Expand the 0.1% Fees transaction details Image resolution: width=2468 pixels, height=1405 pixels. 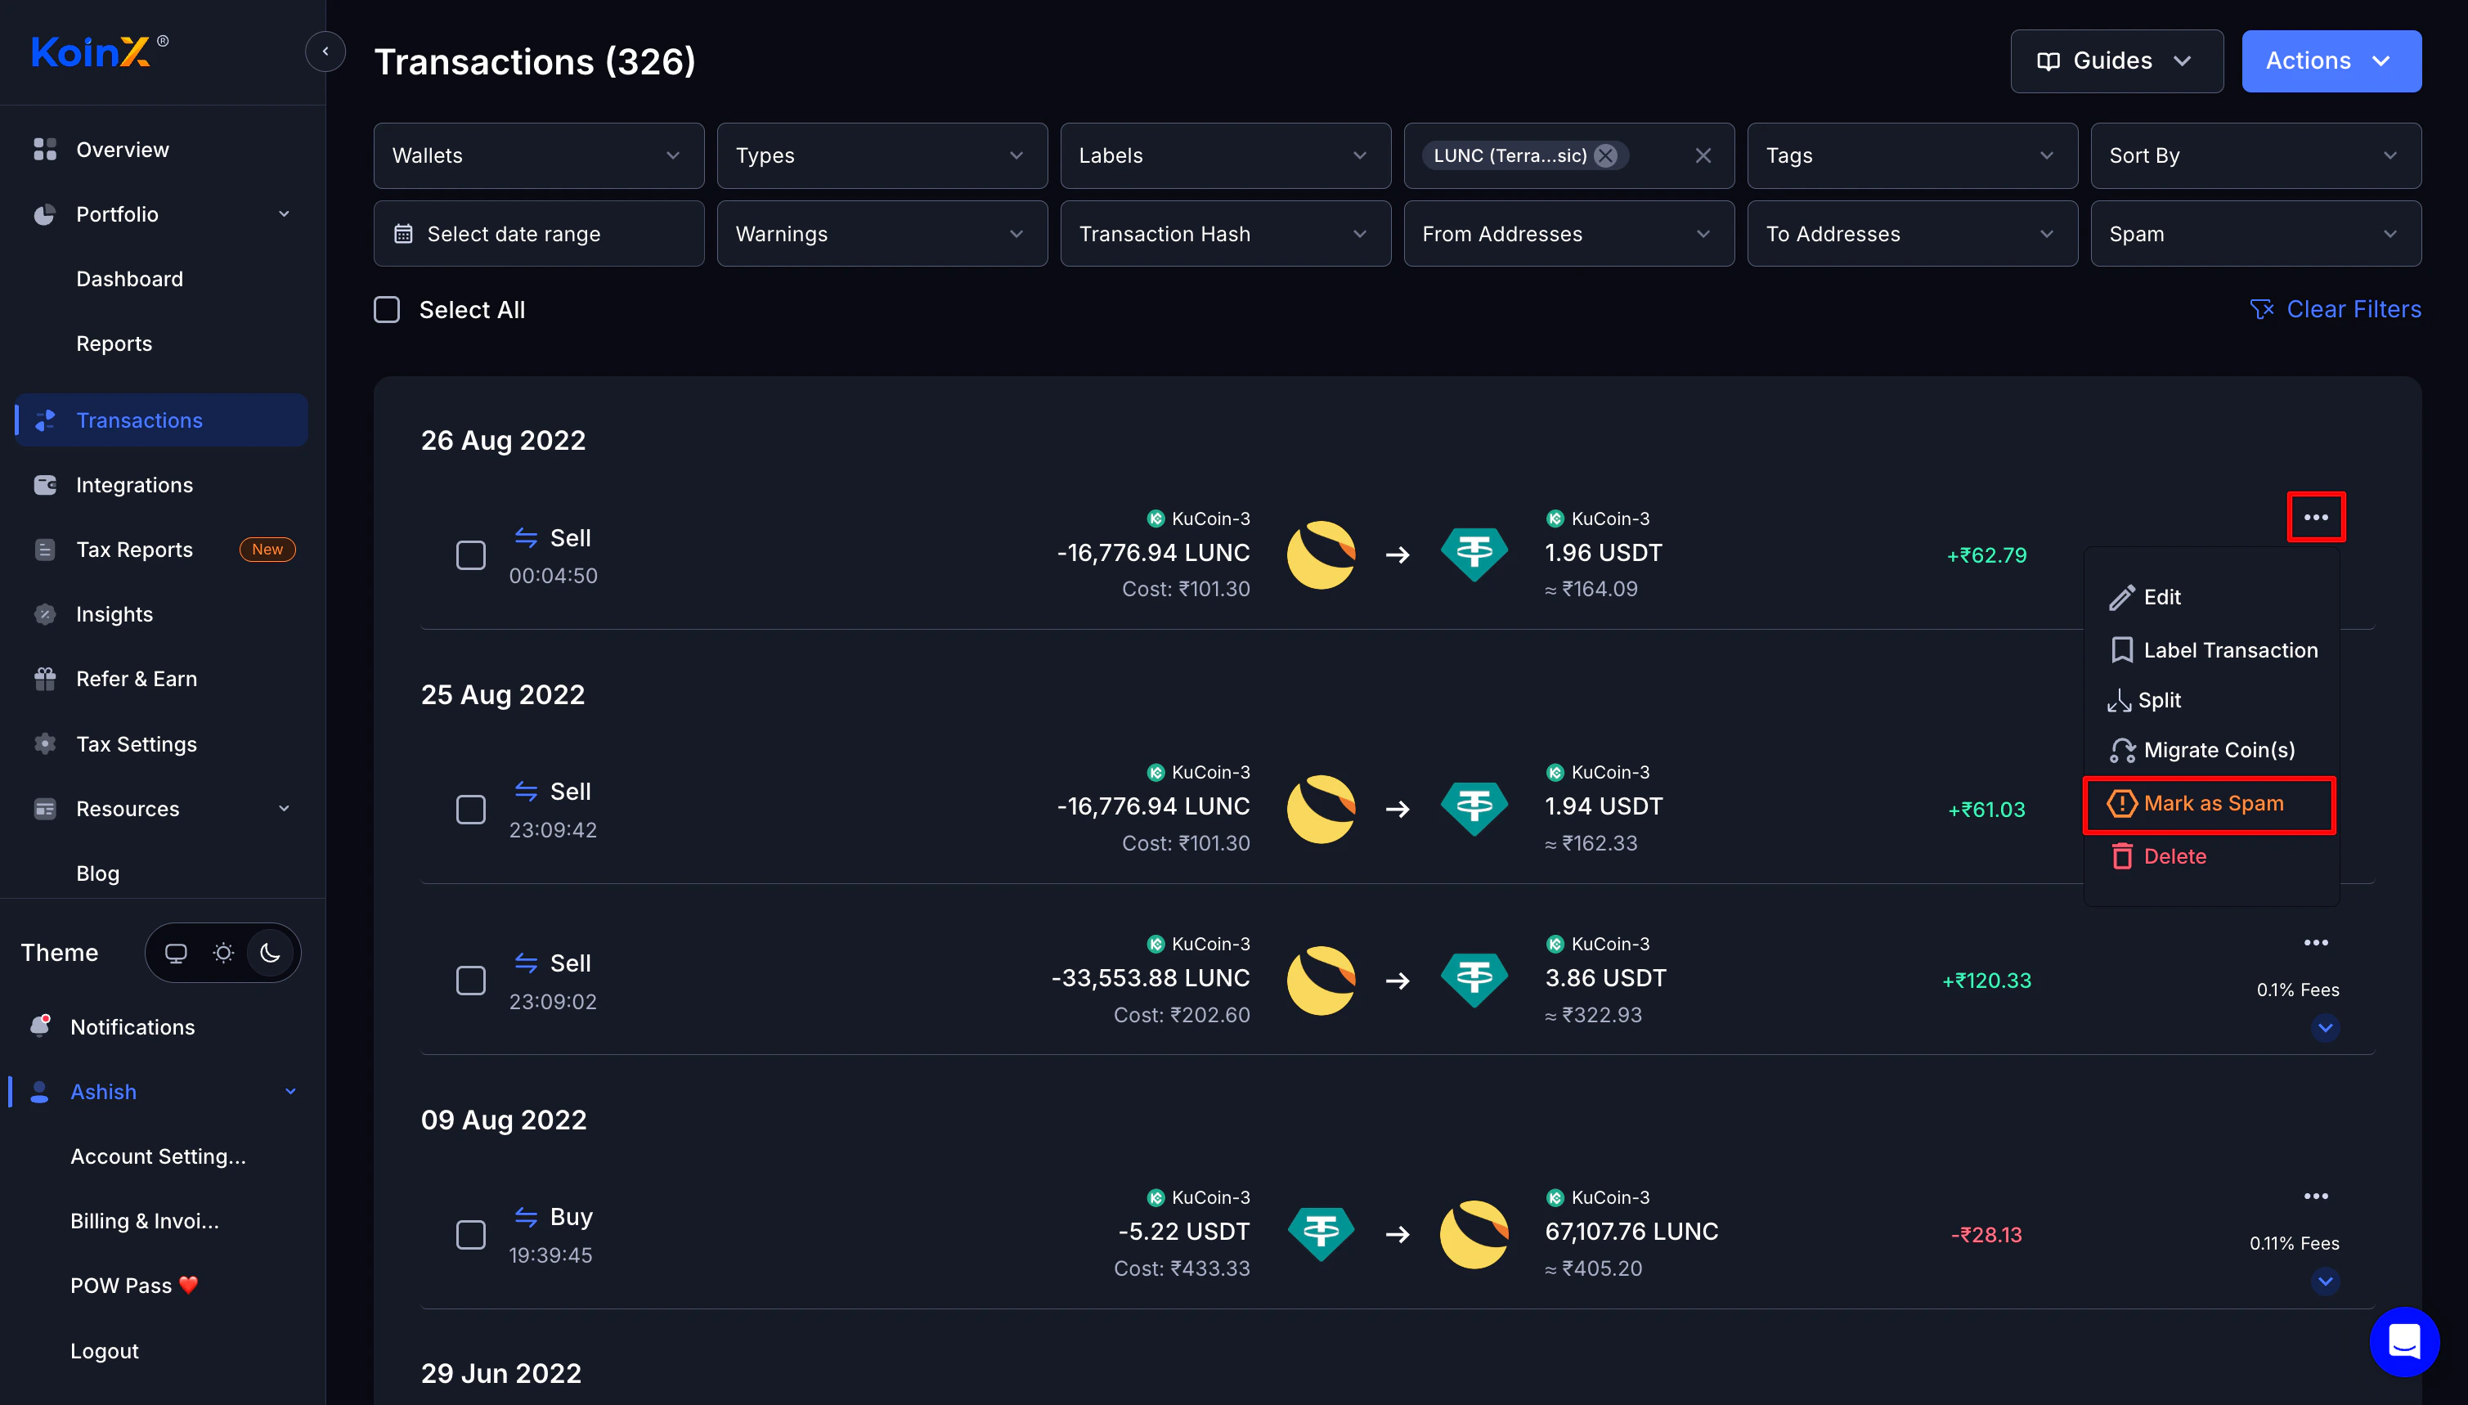tap(2325, 1028)
